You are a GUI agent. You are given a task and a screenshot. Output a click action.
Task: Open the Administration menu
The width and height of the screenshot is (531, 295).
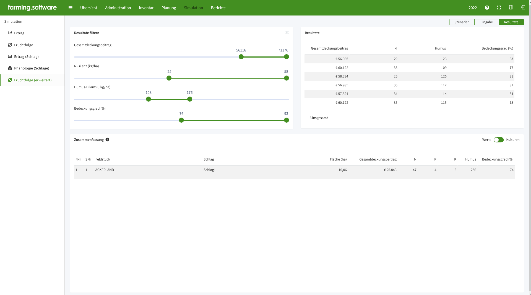pyautogui.click(x=118, y=8)
